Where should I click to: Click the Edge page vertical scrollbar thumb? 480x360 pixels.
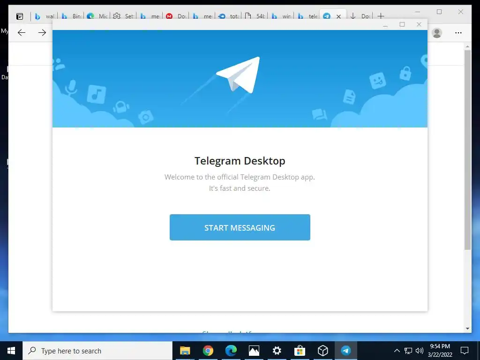tap(467, 150)
